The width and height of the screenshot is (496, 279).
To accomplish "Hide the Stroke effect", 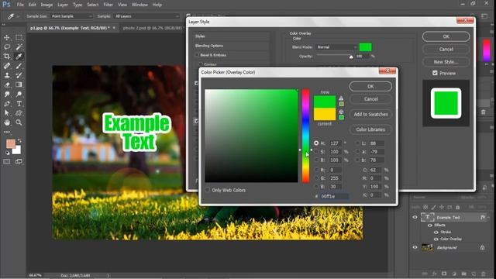I will tap(436, 232).
